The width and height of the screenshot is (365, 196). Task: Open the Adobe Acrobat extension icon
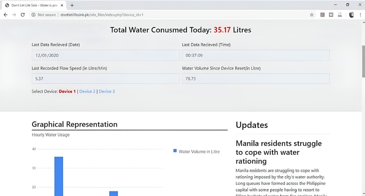(323, 15)
